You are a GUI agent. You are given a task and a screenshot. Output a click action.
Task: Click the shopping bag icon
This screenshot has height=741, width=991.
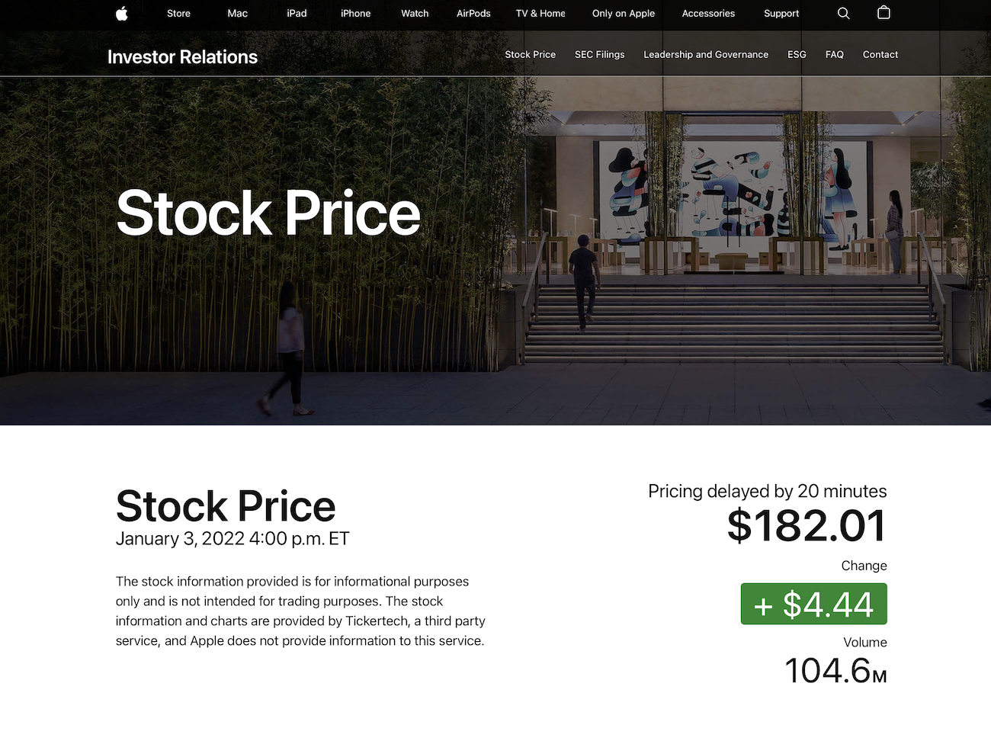884,13
